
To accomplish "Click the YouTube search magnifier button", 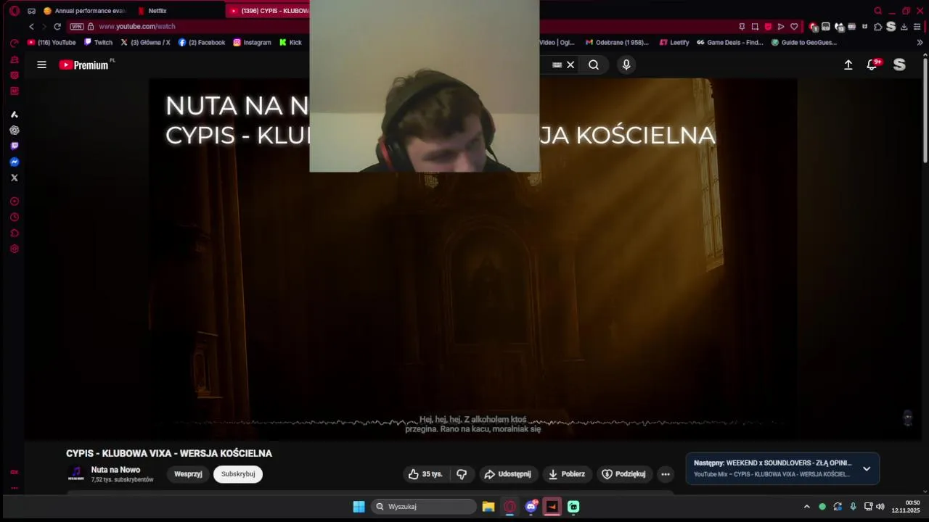I will (x=594, y=65).
